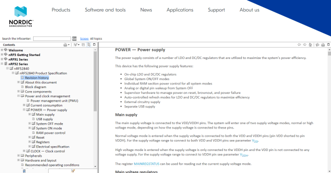Viewport: 331px width, 173px height.
Task: Collapse the nRF52 Series node
Action: coord(2,64)
